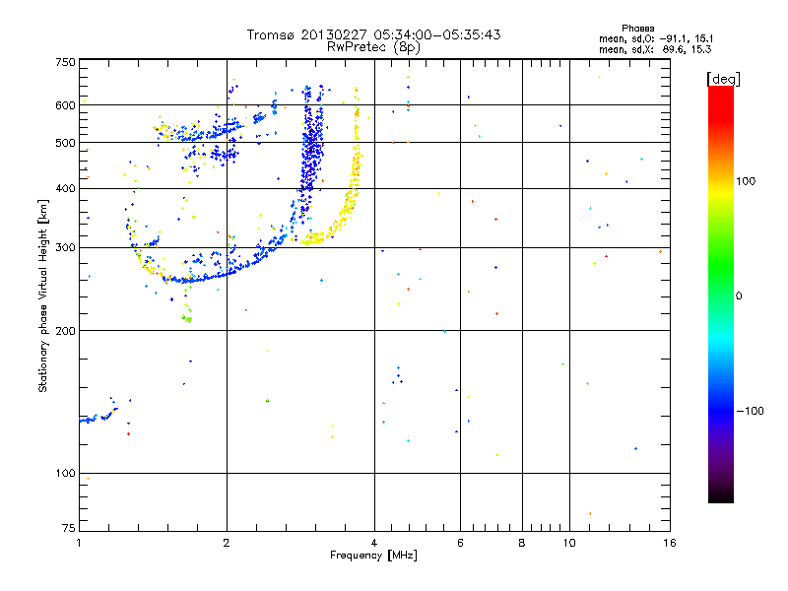Click the '16' frequency axis tick label

[670, 543]
